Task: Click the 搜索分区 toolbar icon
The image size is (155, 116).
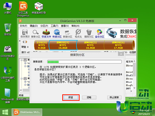Action: 36,34
